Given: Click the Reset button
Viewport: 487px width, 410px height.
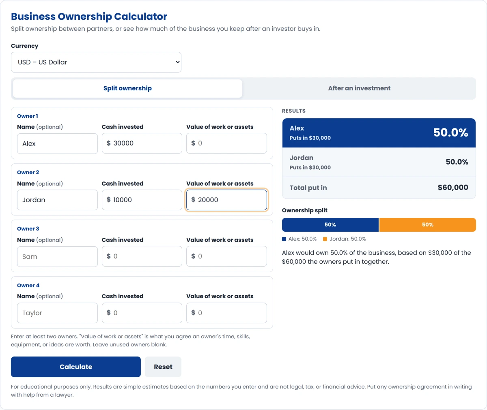Looking at the screenshot, I should 163,367.
